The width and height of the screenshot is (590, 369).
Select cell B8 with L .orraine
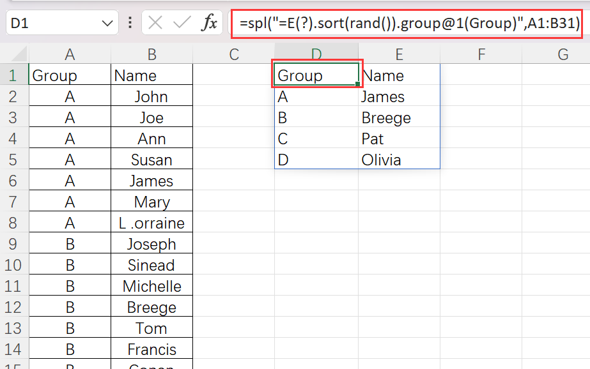151,223
